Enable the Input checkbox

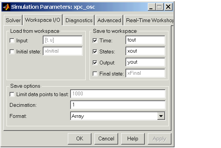click(12, 41)
